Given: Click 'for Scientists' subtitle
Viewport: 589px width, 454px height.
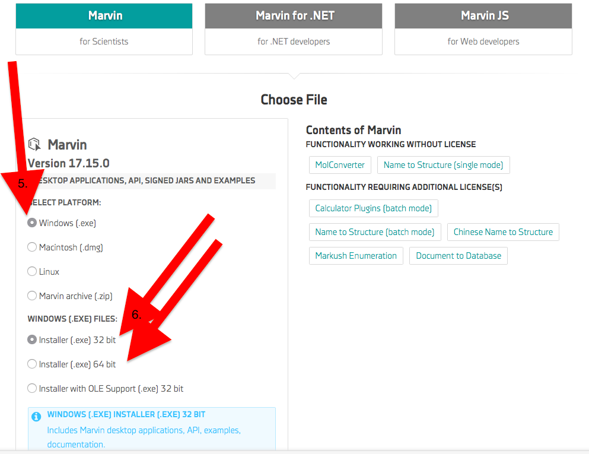Looking at the screenshot, I should coord(104,42).
